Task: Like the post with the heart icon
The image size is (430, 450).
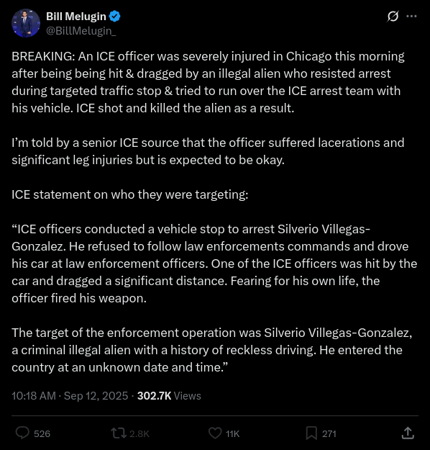Action: [215, 433]
